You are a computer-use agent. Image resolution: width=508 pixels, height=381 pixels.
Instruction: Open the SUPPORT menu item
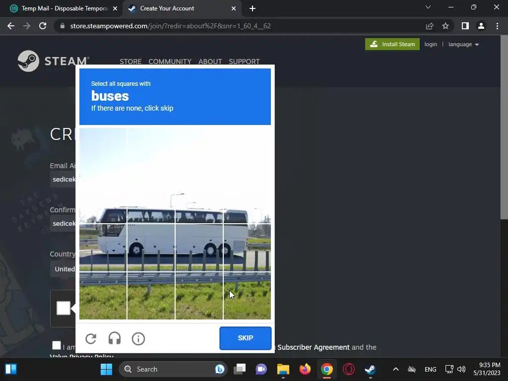244,62
